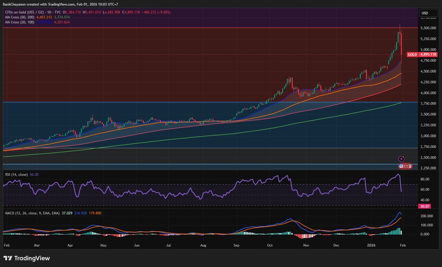Click the middle US flag event marker
The image size is (442, 267).
[406, 166]
